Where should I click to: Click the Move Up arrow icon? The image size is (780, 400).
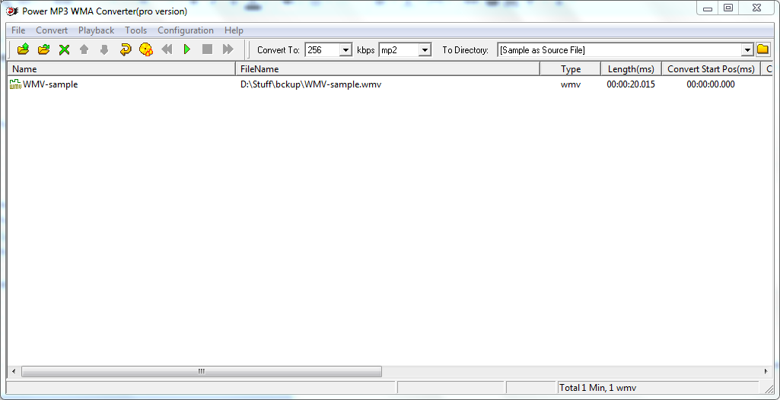84,49
